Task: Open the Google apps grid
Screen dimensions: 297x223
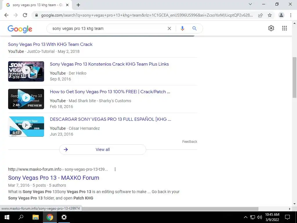Action: coord(285,28)
